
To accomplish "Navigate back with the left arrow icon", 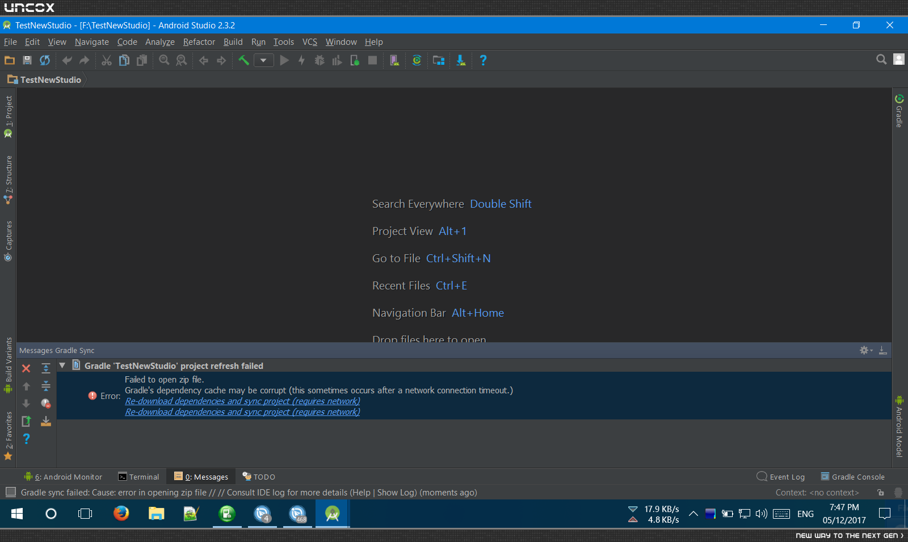I will [x=204, y=60].
